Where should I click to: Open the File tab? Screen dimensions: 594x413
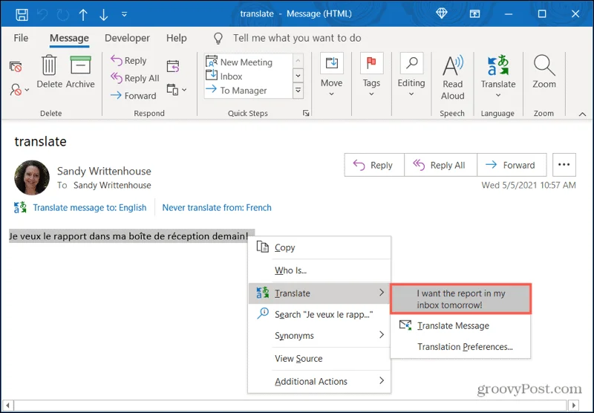pyautogui.click(x=21, y=38)
